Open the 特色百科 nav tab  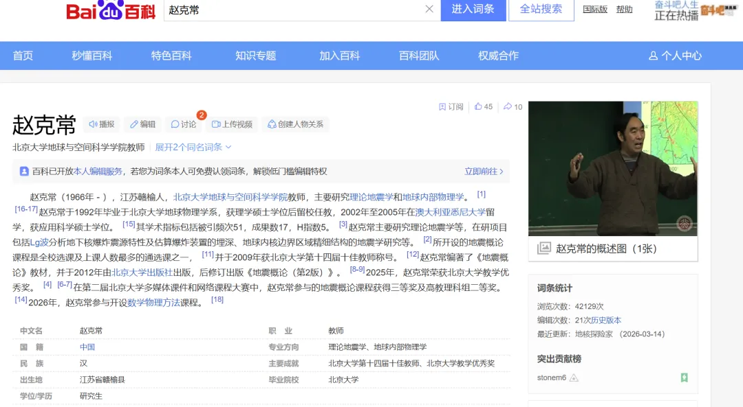[x=171, y=56]
